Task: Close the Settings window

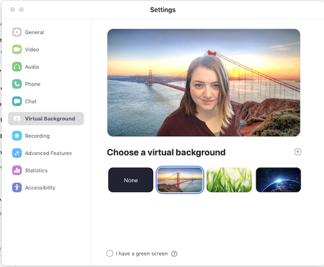Action: coord(12,9)
